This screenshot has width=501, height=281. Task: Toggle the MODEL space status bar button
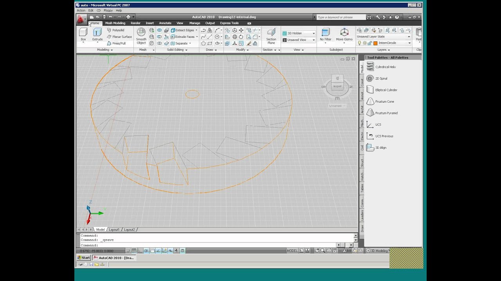(x=292, y=251)
